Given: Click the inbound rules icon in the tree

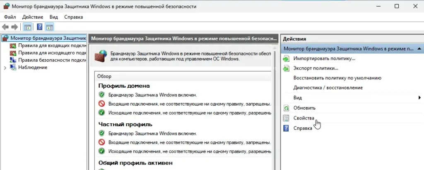Looking at the screenshot, I should pyautogui.click(x=13, y=45).
